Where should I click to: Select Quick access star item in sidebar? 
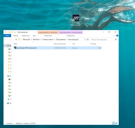(9, 46)
